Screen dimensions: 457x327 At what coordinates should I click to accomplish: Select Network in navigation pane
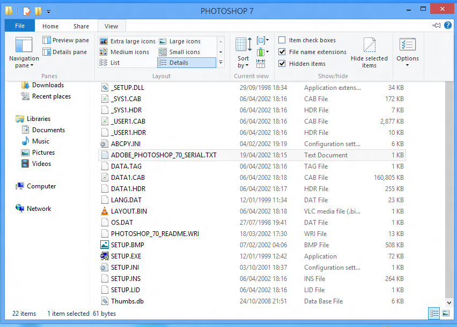pyautogui.click(x=33, y=209)
